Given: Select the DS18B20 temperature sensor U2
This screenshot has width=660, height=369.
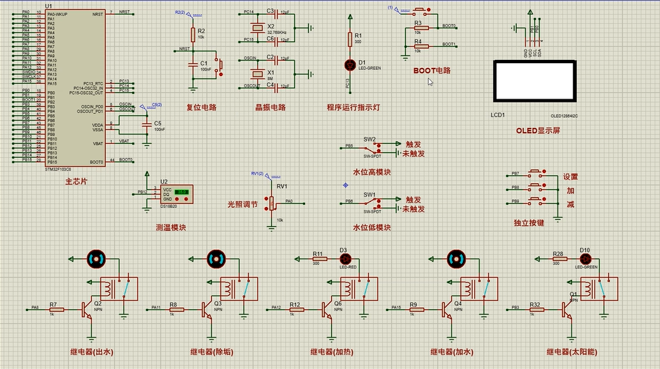Looking at the screenshot, I should [176, 194].
